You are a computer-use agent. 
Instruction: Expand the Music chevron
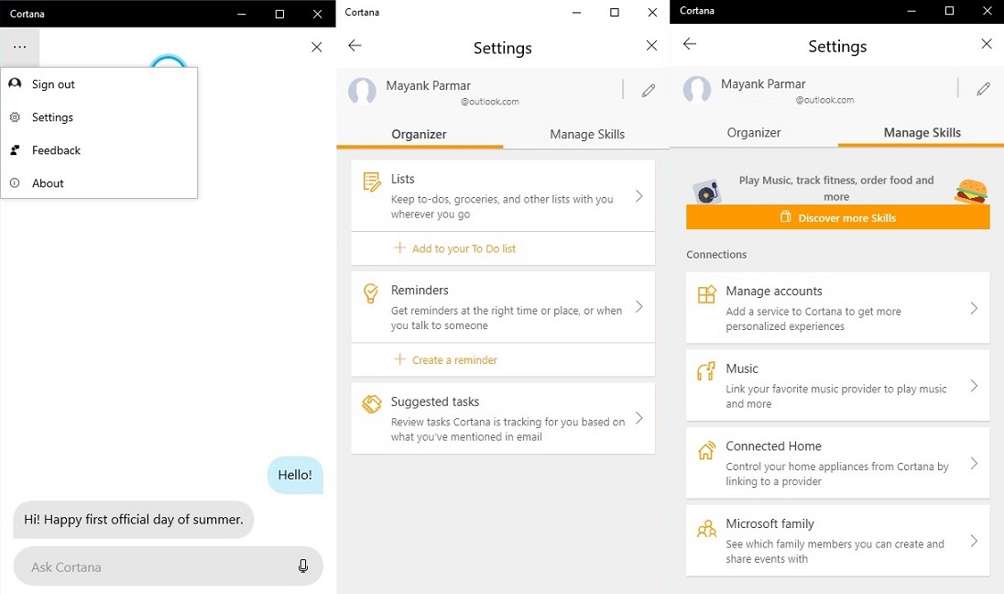coord(974,386)
